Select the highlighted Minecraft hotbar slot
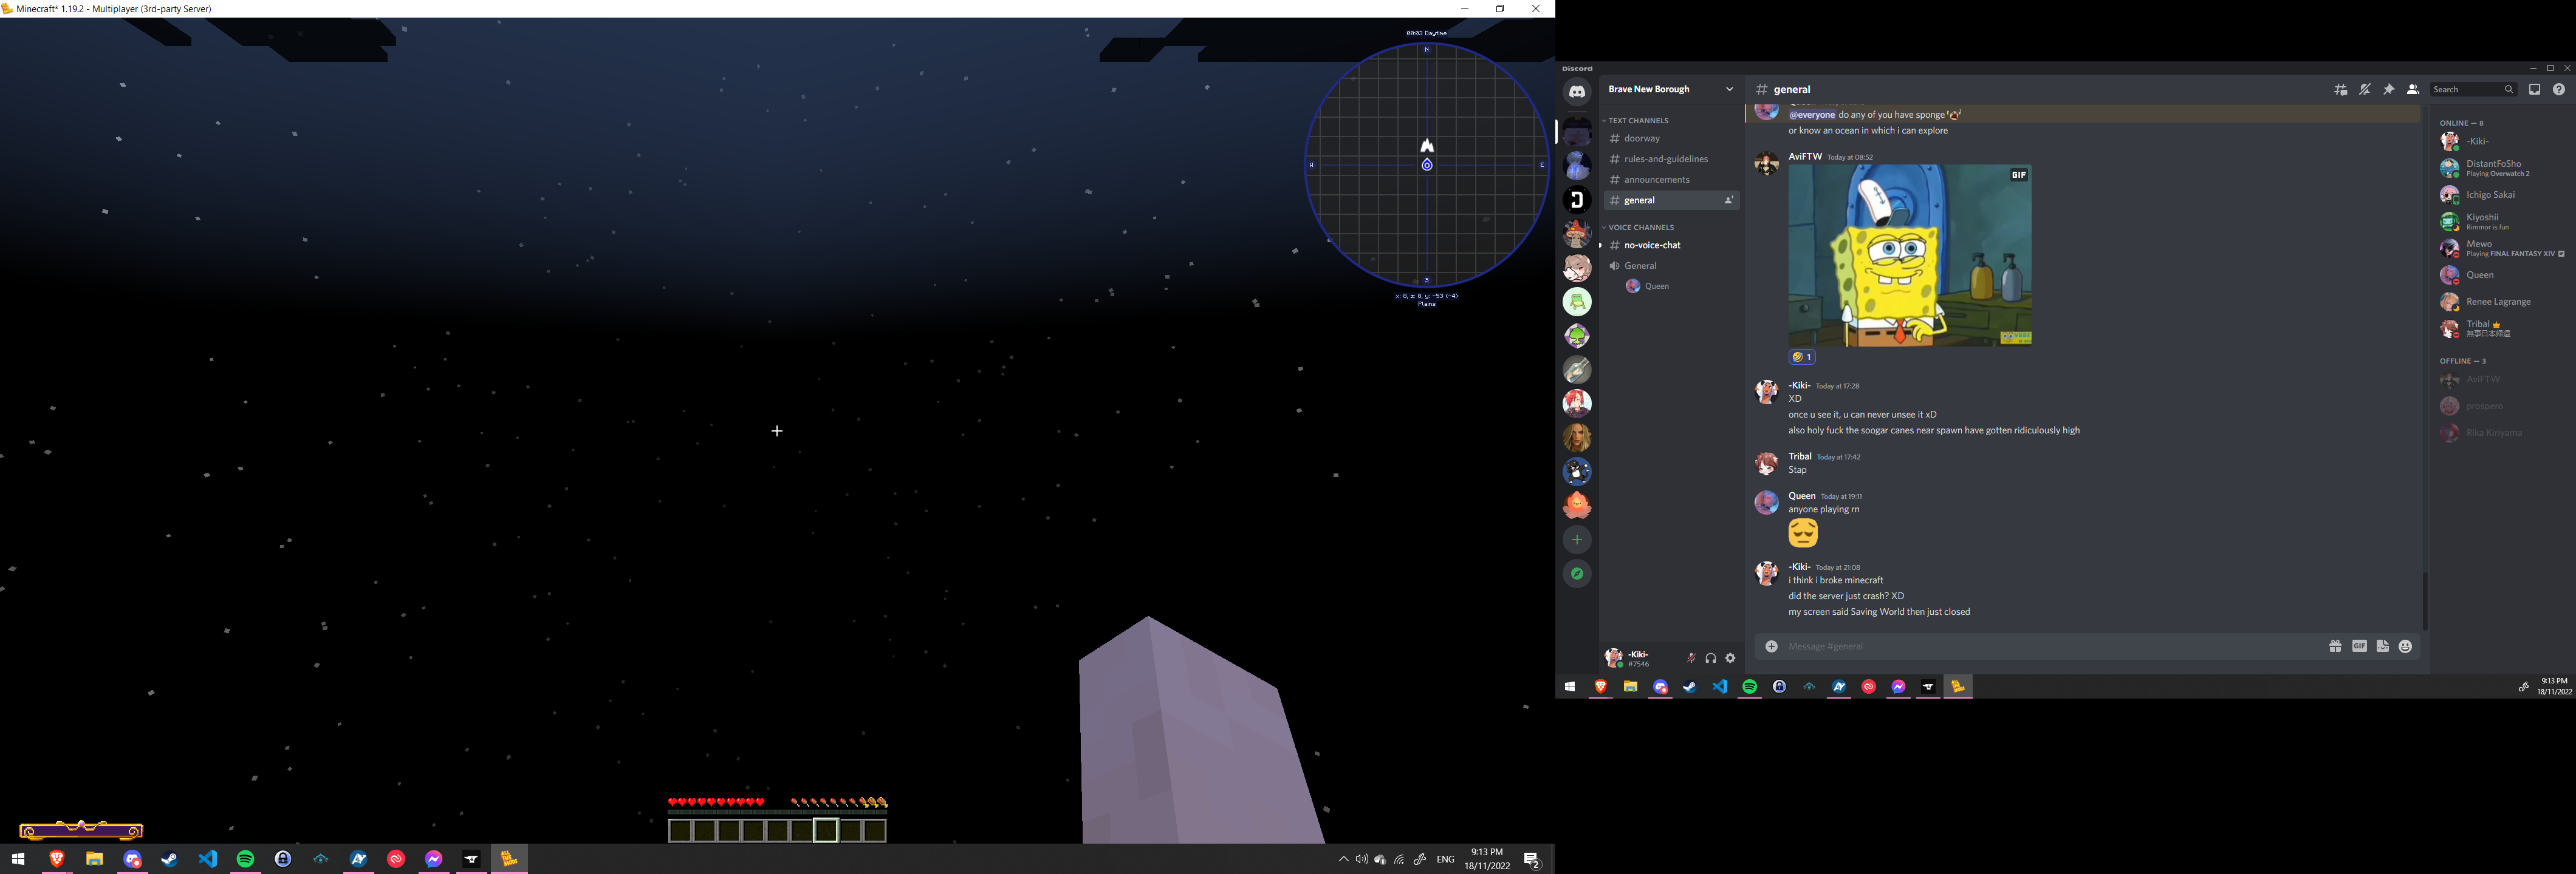Image resolution: width=2576 pixels, height=874 pixels. pos(826,831)
